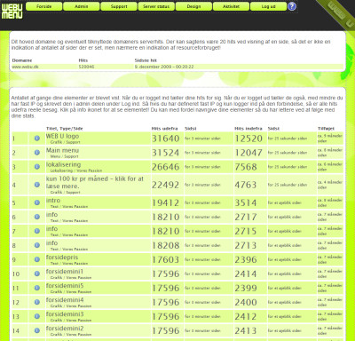
Task: Click info icon in row 8
Action: tap(37, 245)
